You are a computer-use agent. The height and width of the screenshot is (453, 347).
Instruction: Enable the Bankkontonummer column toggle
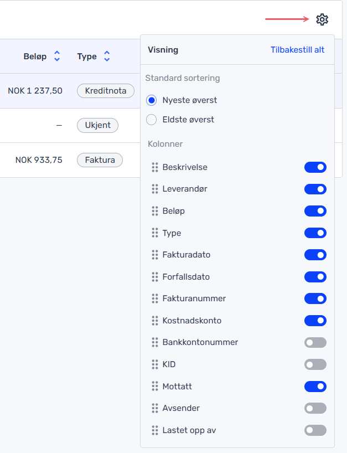pyautogui.click(x=315, y=342)
